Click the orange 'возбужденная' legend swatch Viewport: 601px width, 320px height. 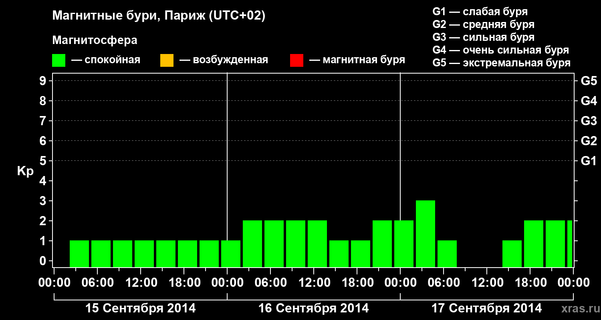(x=167, y=60)
